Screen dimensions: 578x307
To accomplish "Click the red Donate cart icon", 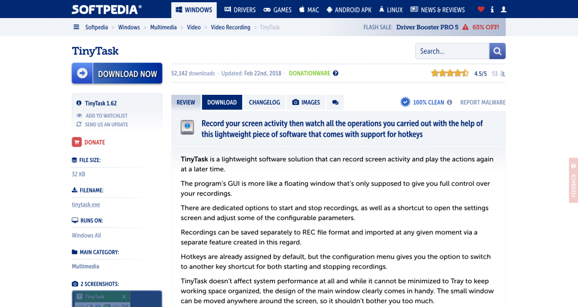I will tap(77, 142).
